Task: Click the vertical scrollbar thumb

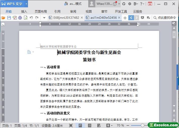Action: point(174,34)
